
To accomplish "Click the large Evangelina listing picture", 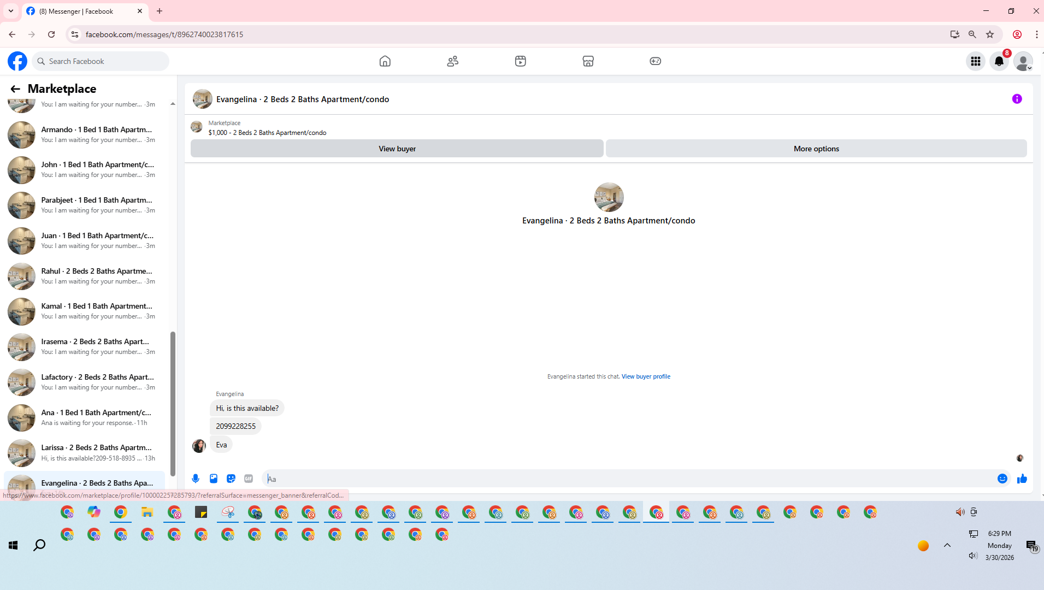I will (609, 197).
